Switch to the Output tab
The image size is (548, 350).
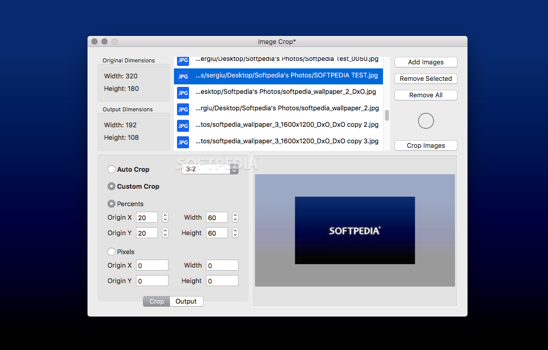186,301
